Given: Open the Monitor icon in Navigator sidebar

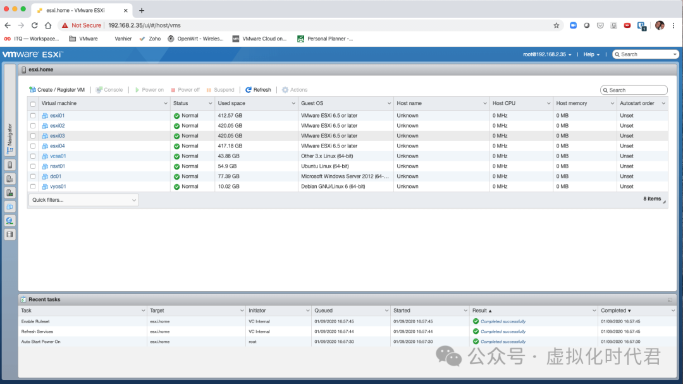Looking at the screenshot, I should (9, 193).
